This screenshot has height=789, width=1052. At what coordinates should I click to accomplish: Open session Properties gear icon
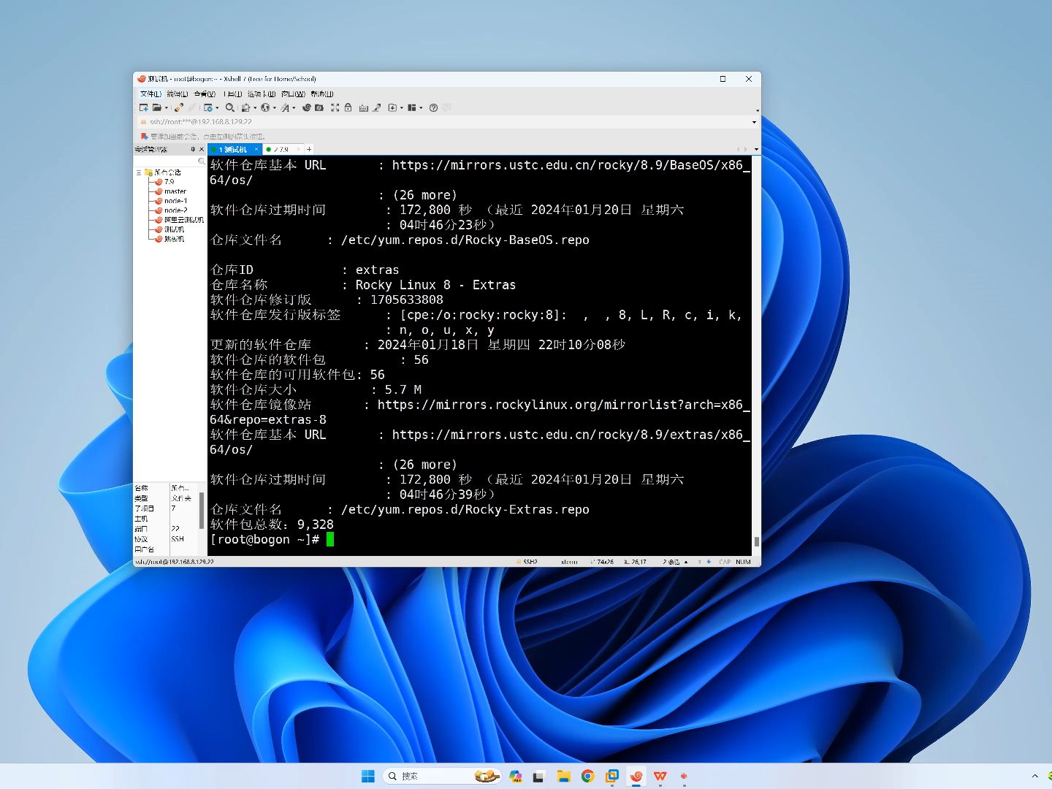208,107
